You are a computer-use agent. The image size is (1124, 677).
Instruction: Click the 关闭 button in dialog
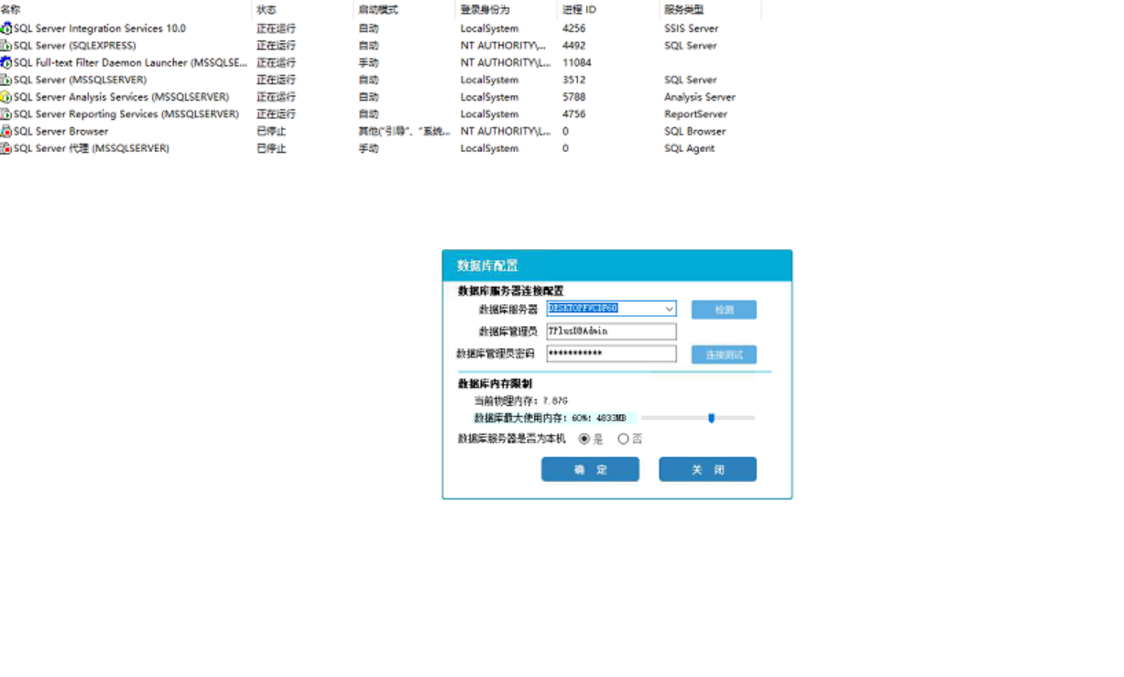pyautogui.click(x=707, y=469)
